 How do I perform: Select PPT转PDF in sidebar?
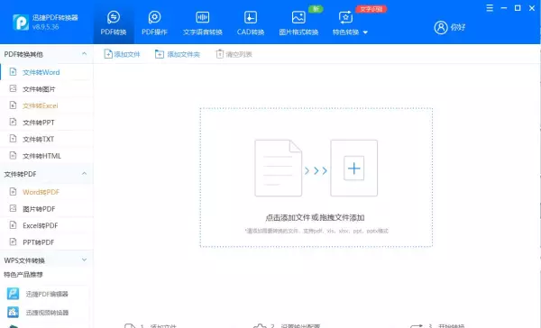(x=47, y=242)
